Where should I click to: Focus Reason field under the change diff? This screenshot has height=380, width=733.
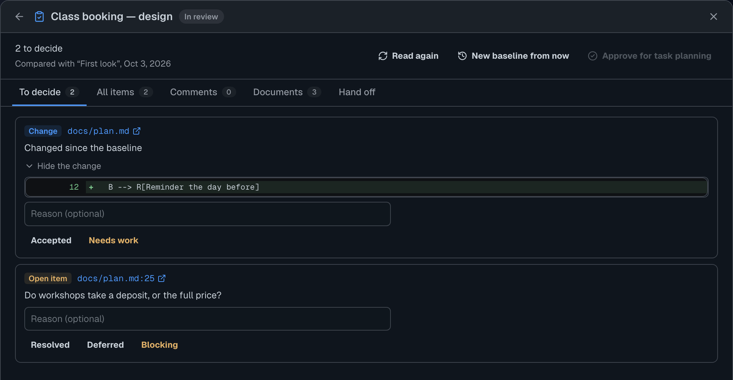[x=208, y=214]
